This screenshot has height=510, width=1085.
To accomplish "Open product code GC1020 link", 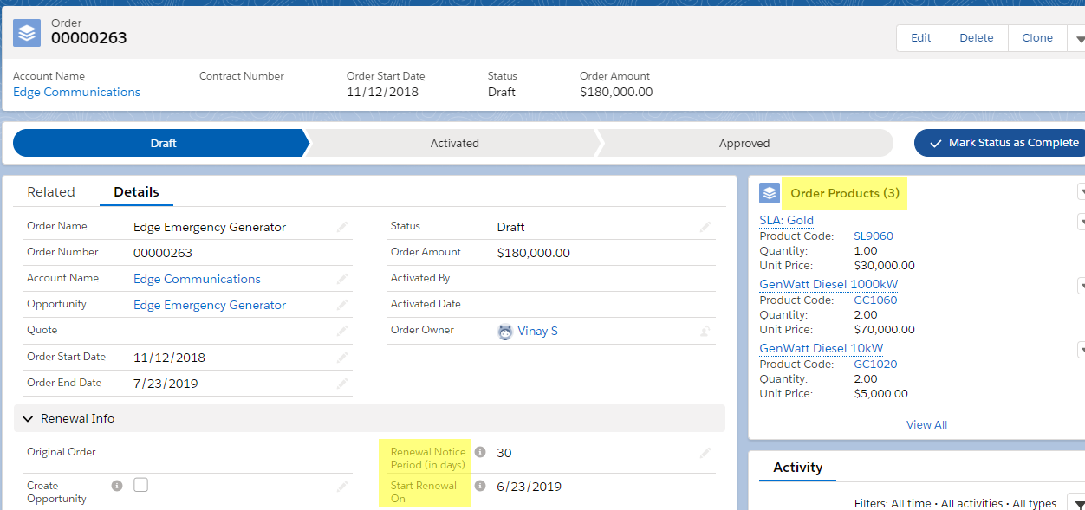I will (875, 364).
